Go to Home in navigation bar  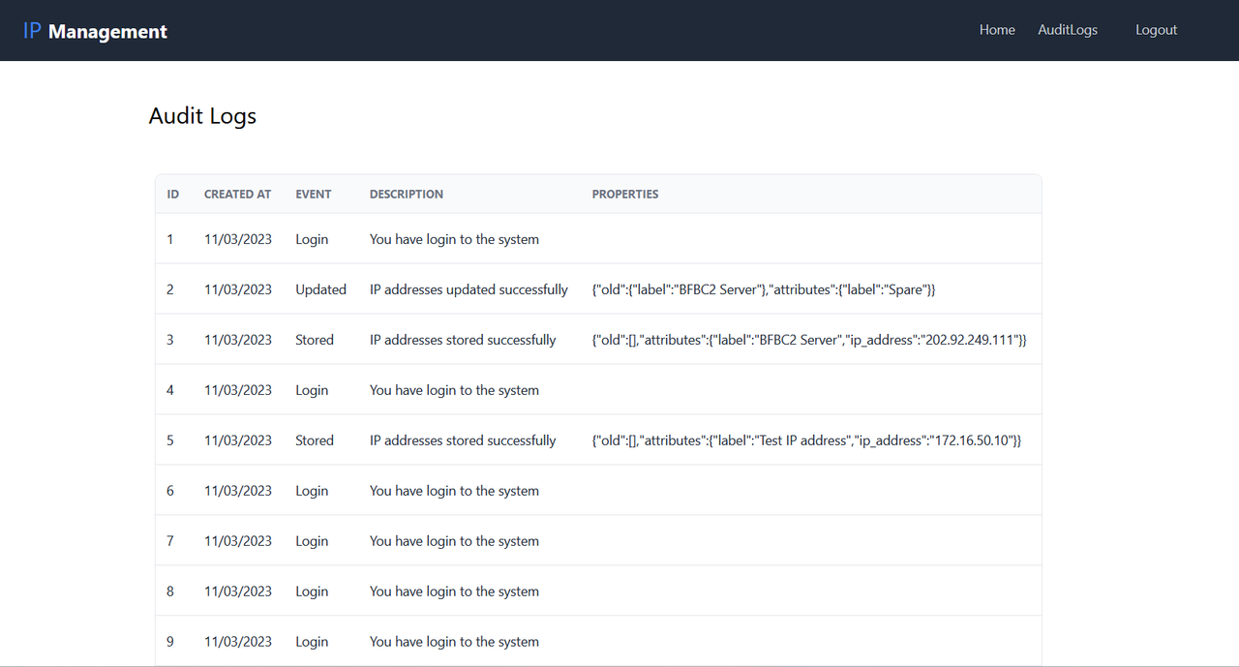click(997, 30)
